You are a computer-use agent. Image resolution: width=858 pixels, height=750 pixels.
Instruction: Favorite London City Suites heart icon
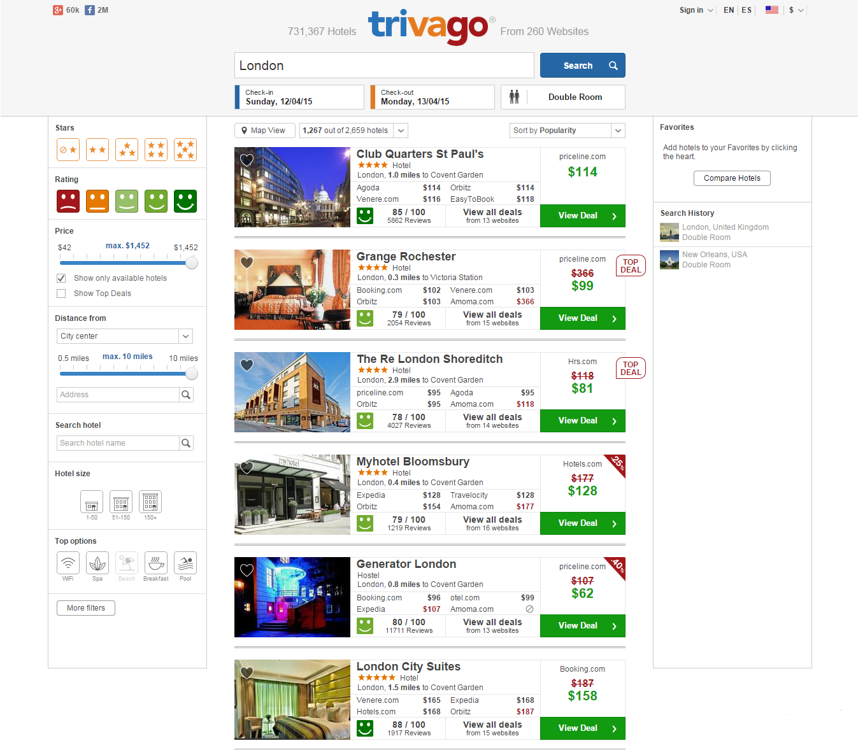click(x=247, y=673)
